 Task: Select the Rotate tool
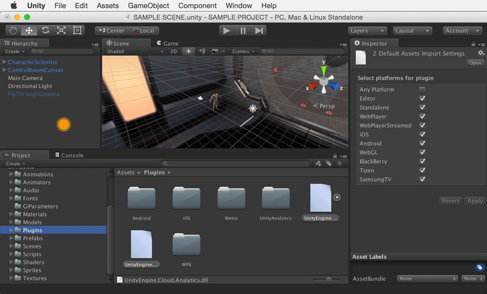coord(45,31)
